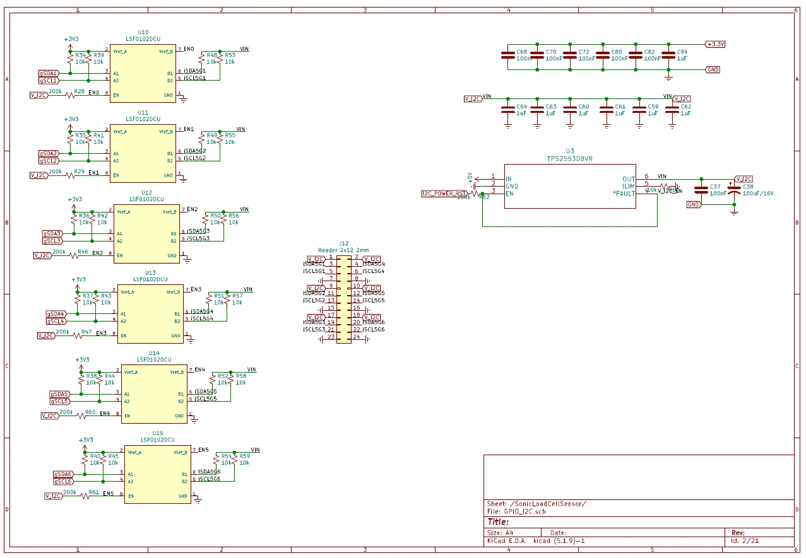Screen dimensions: 806x558
Task: Click the gSCL2 global label
Action: point(49,160)
